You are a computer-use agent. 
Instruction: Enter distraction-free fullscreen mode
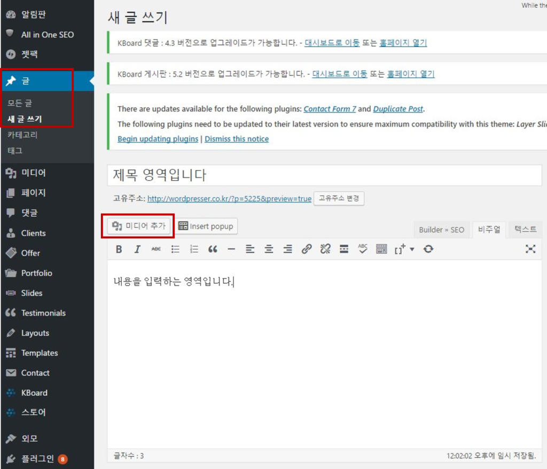530,248
